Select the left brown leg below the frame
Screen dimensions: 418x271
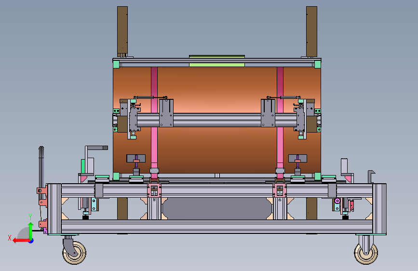(x=122, y=209)
